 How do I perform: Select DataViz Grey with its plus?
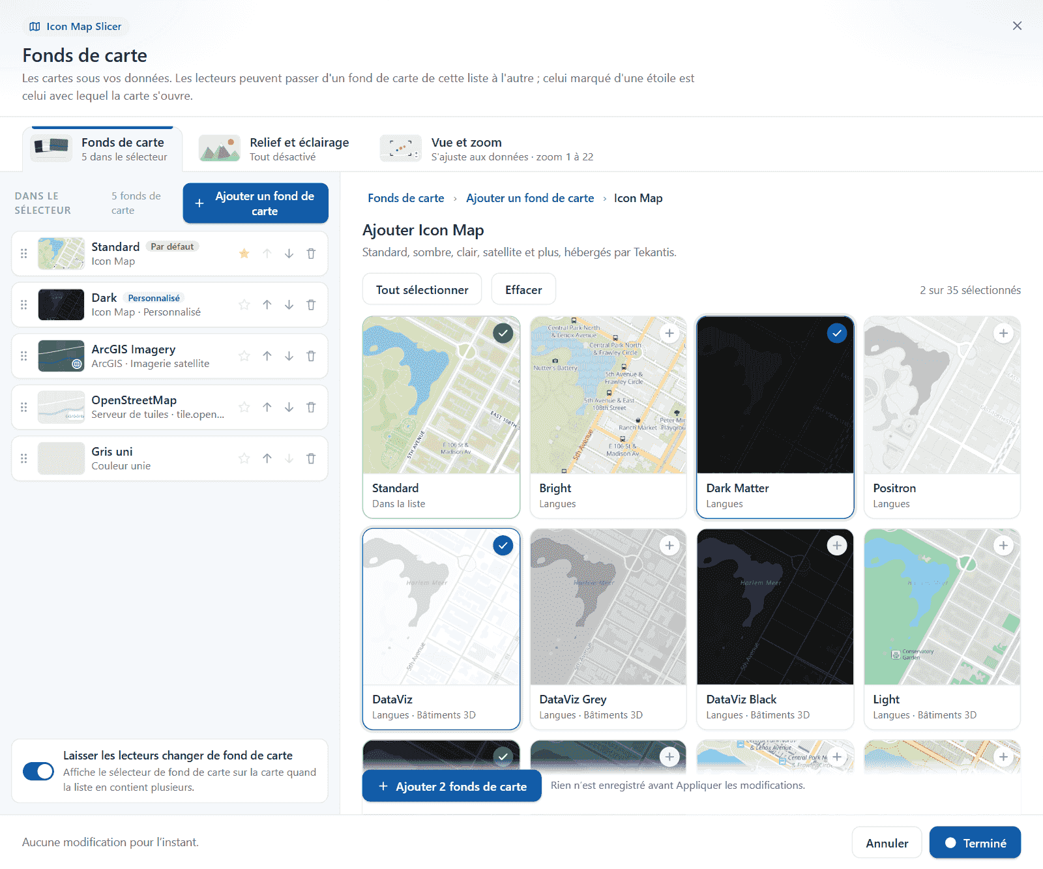coord(669,546)
